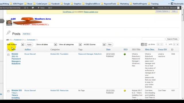Open the View all categories dropdown
184x103 pixels.
tap(70, 45)
